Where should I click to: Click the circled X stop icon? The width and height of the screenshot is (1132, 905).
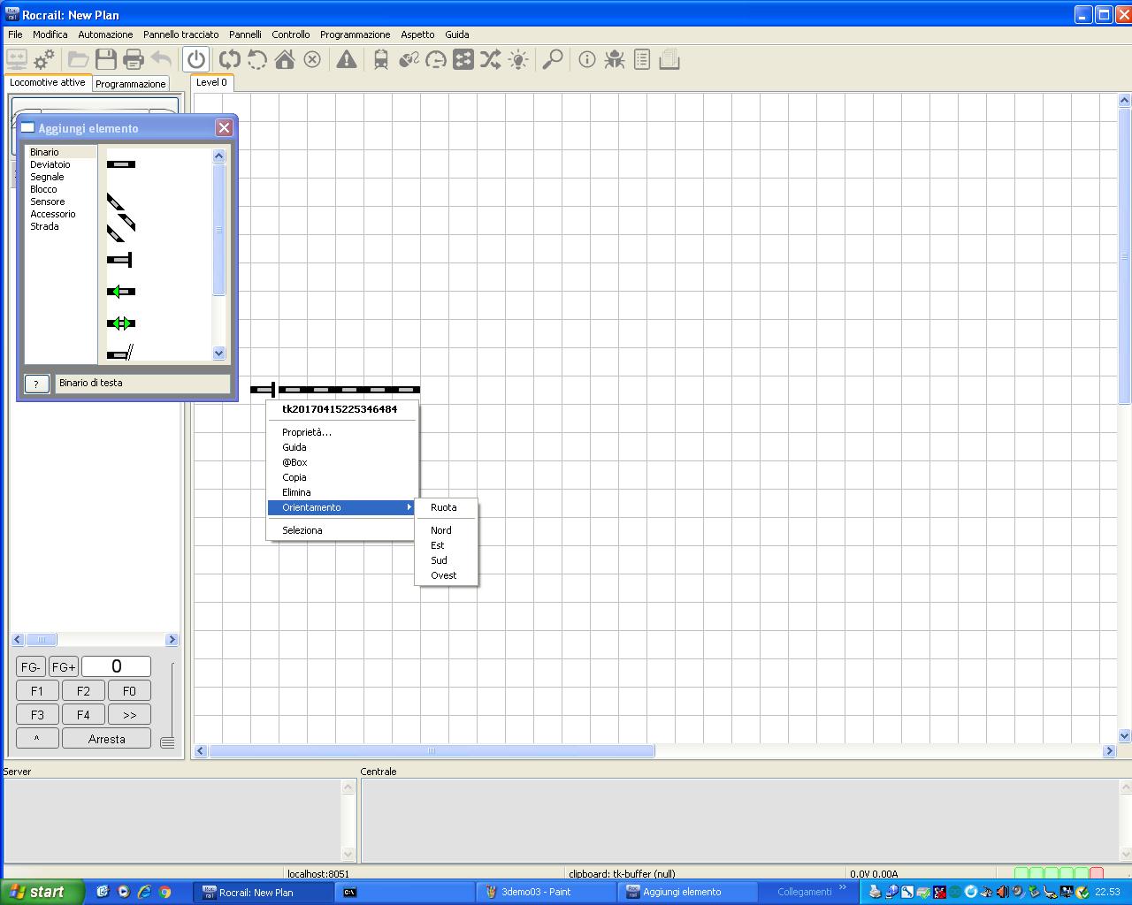pyautogui.click(x=312, y=60)
